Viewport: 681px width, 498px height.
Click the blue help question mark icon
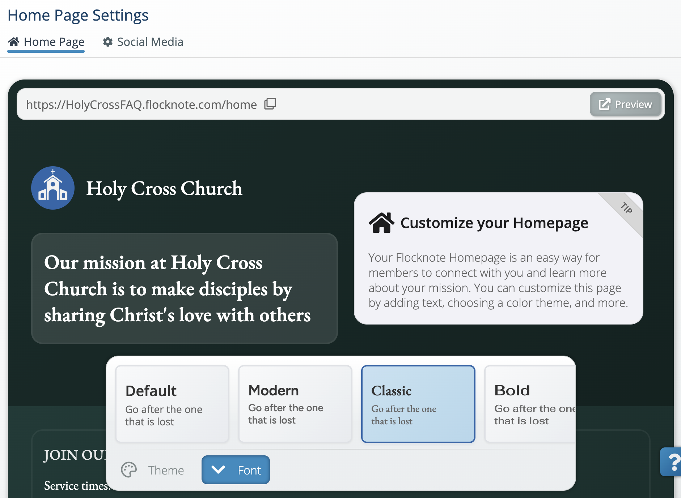(x=671, y=461)
